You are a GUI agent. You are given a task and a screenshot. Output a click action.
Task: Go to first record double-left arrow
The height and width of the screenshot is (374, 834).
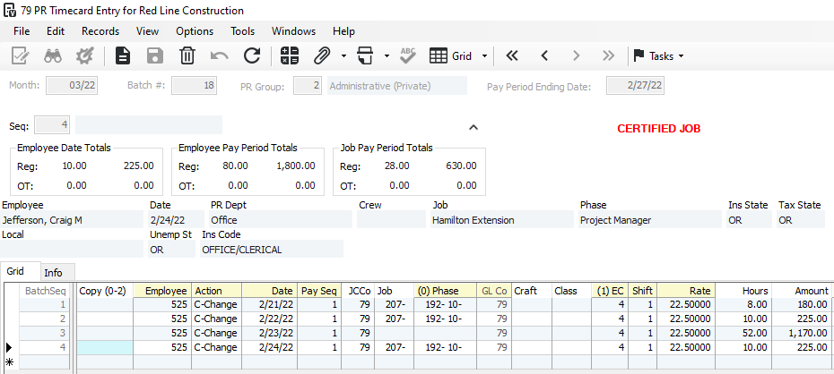pyautogui.click(x=512, y=55)
